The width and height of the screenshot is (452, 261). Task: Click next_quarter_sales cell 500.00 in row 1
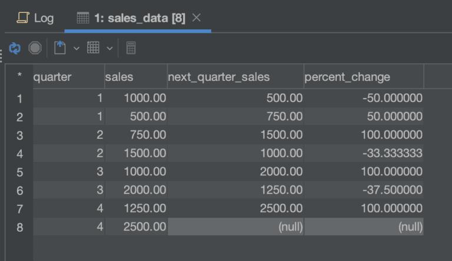pos(235,98)
